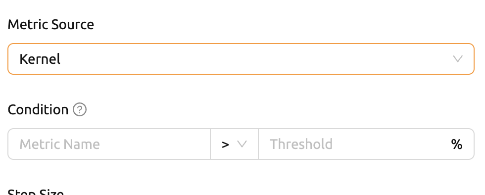Select the Kernel combo box
This screenshot has height=195, width=485.
(x=241, y=59)
